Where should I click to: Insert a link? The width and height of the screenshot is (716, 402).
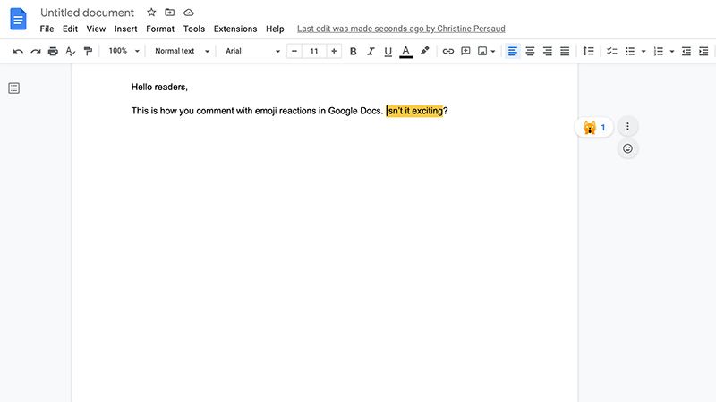click(x=448, y=51)
